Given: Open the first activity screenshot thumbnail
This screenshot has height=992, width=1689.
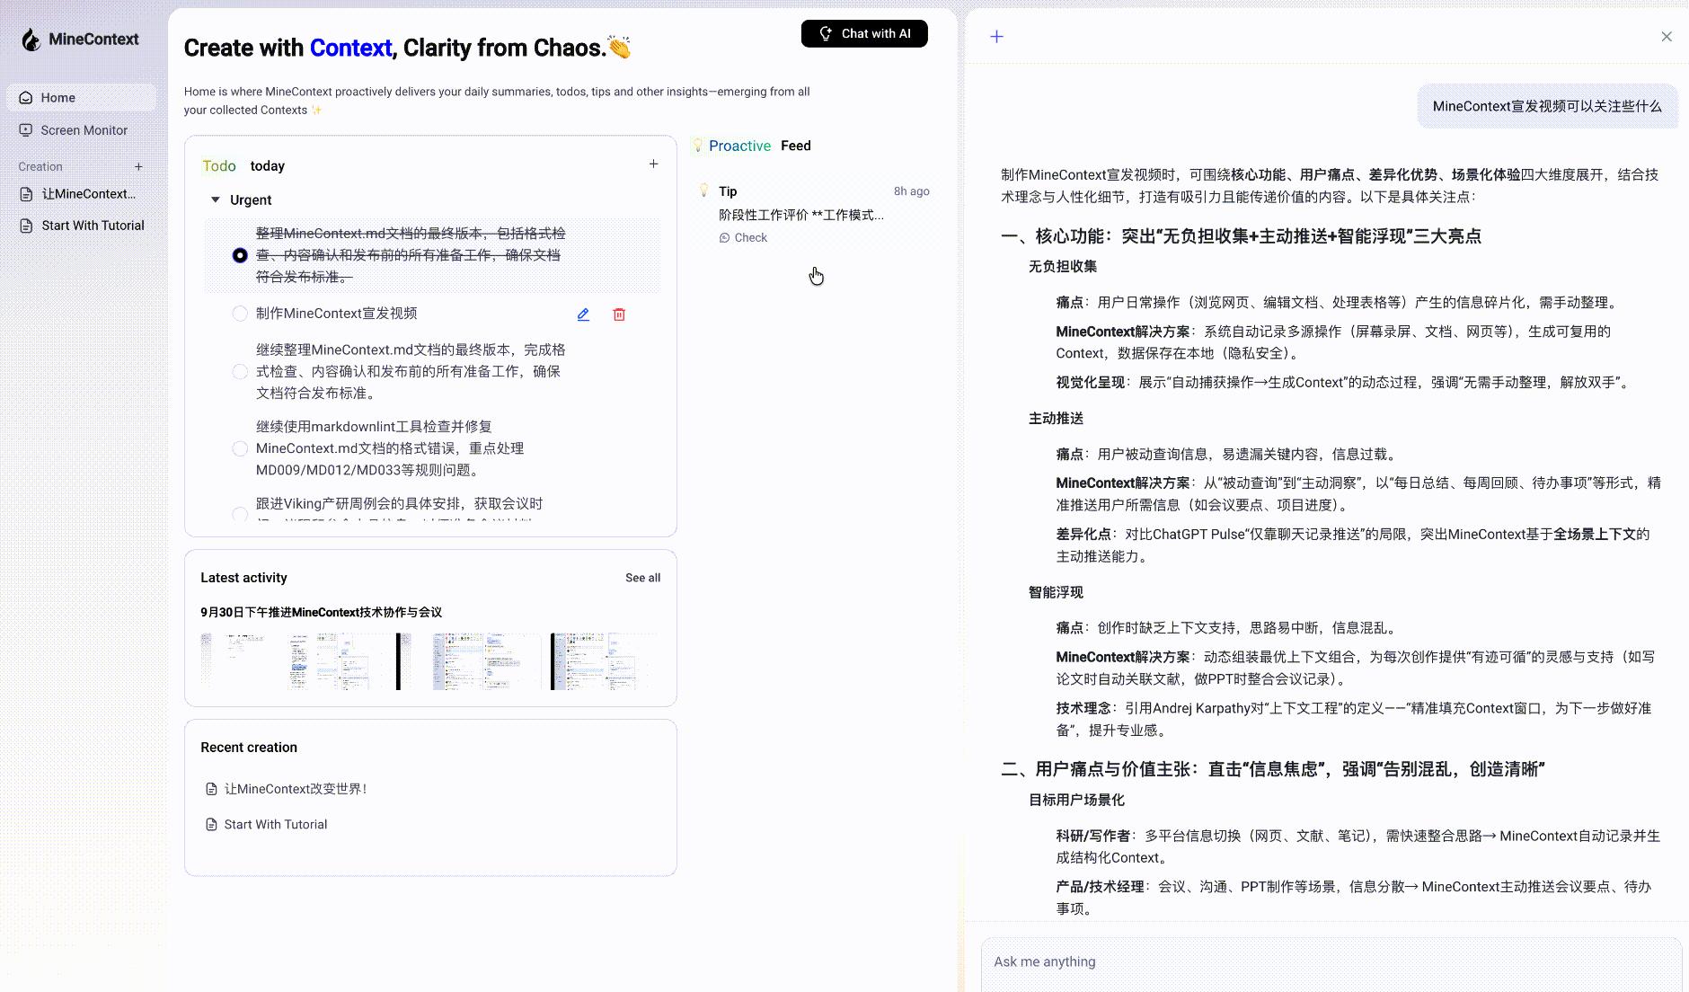Looking at the screenshot, I should (x=236, y=661).
